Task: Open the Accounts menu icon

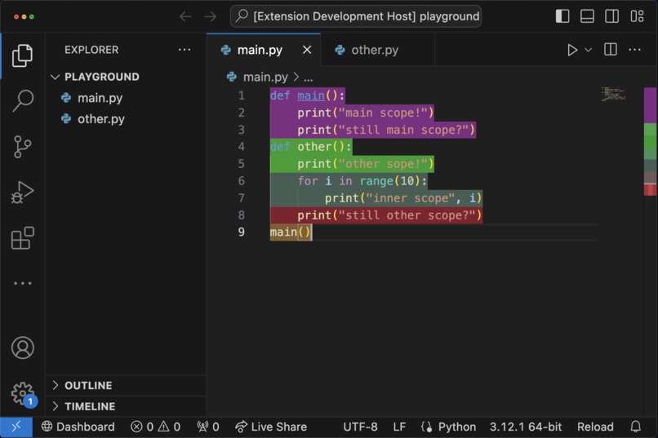Action: coord(22,347)
